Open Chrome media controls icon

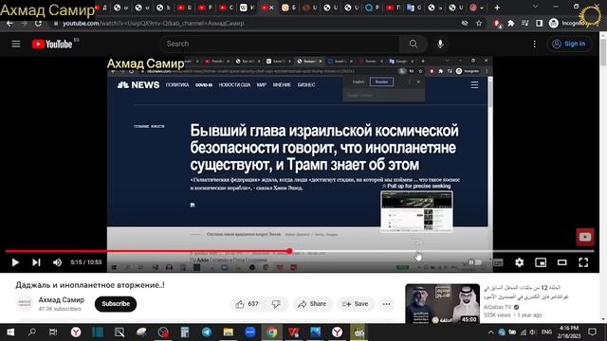(x=524, y=23)
